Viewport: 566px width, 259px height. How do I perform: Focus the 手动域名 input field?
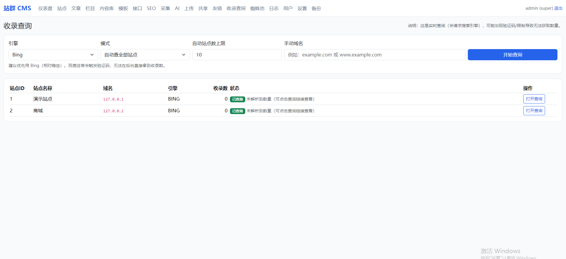[374, 55]
